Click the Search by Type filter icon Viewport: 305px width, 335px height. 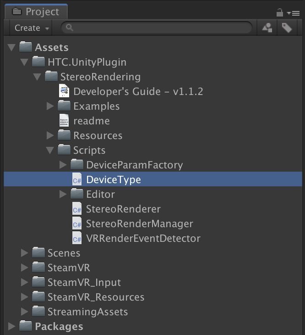coord(267,28)
